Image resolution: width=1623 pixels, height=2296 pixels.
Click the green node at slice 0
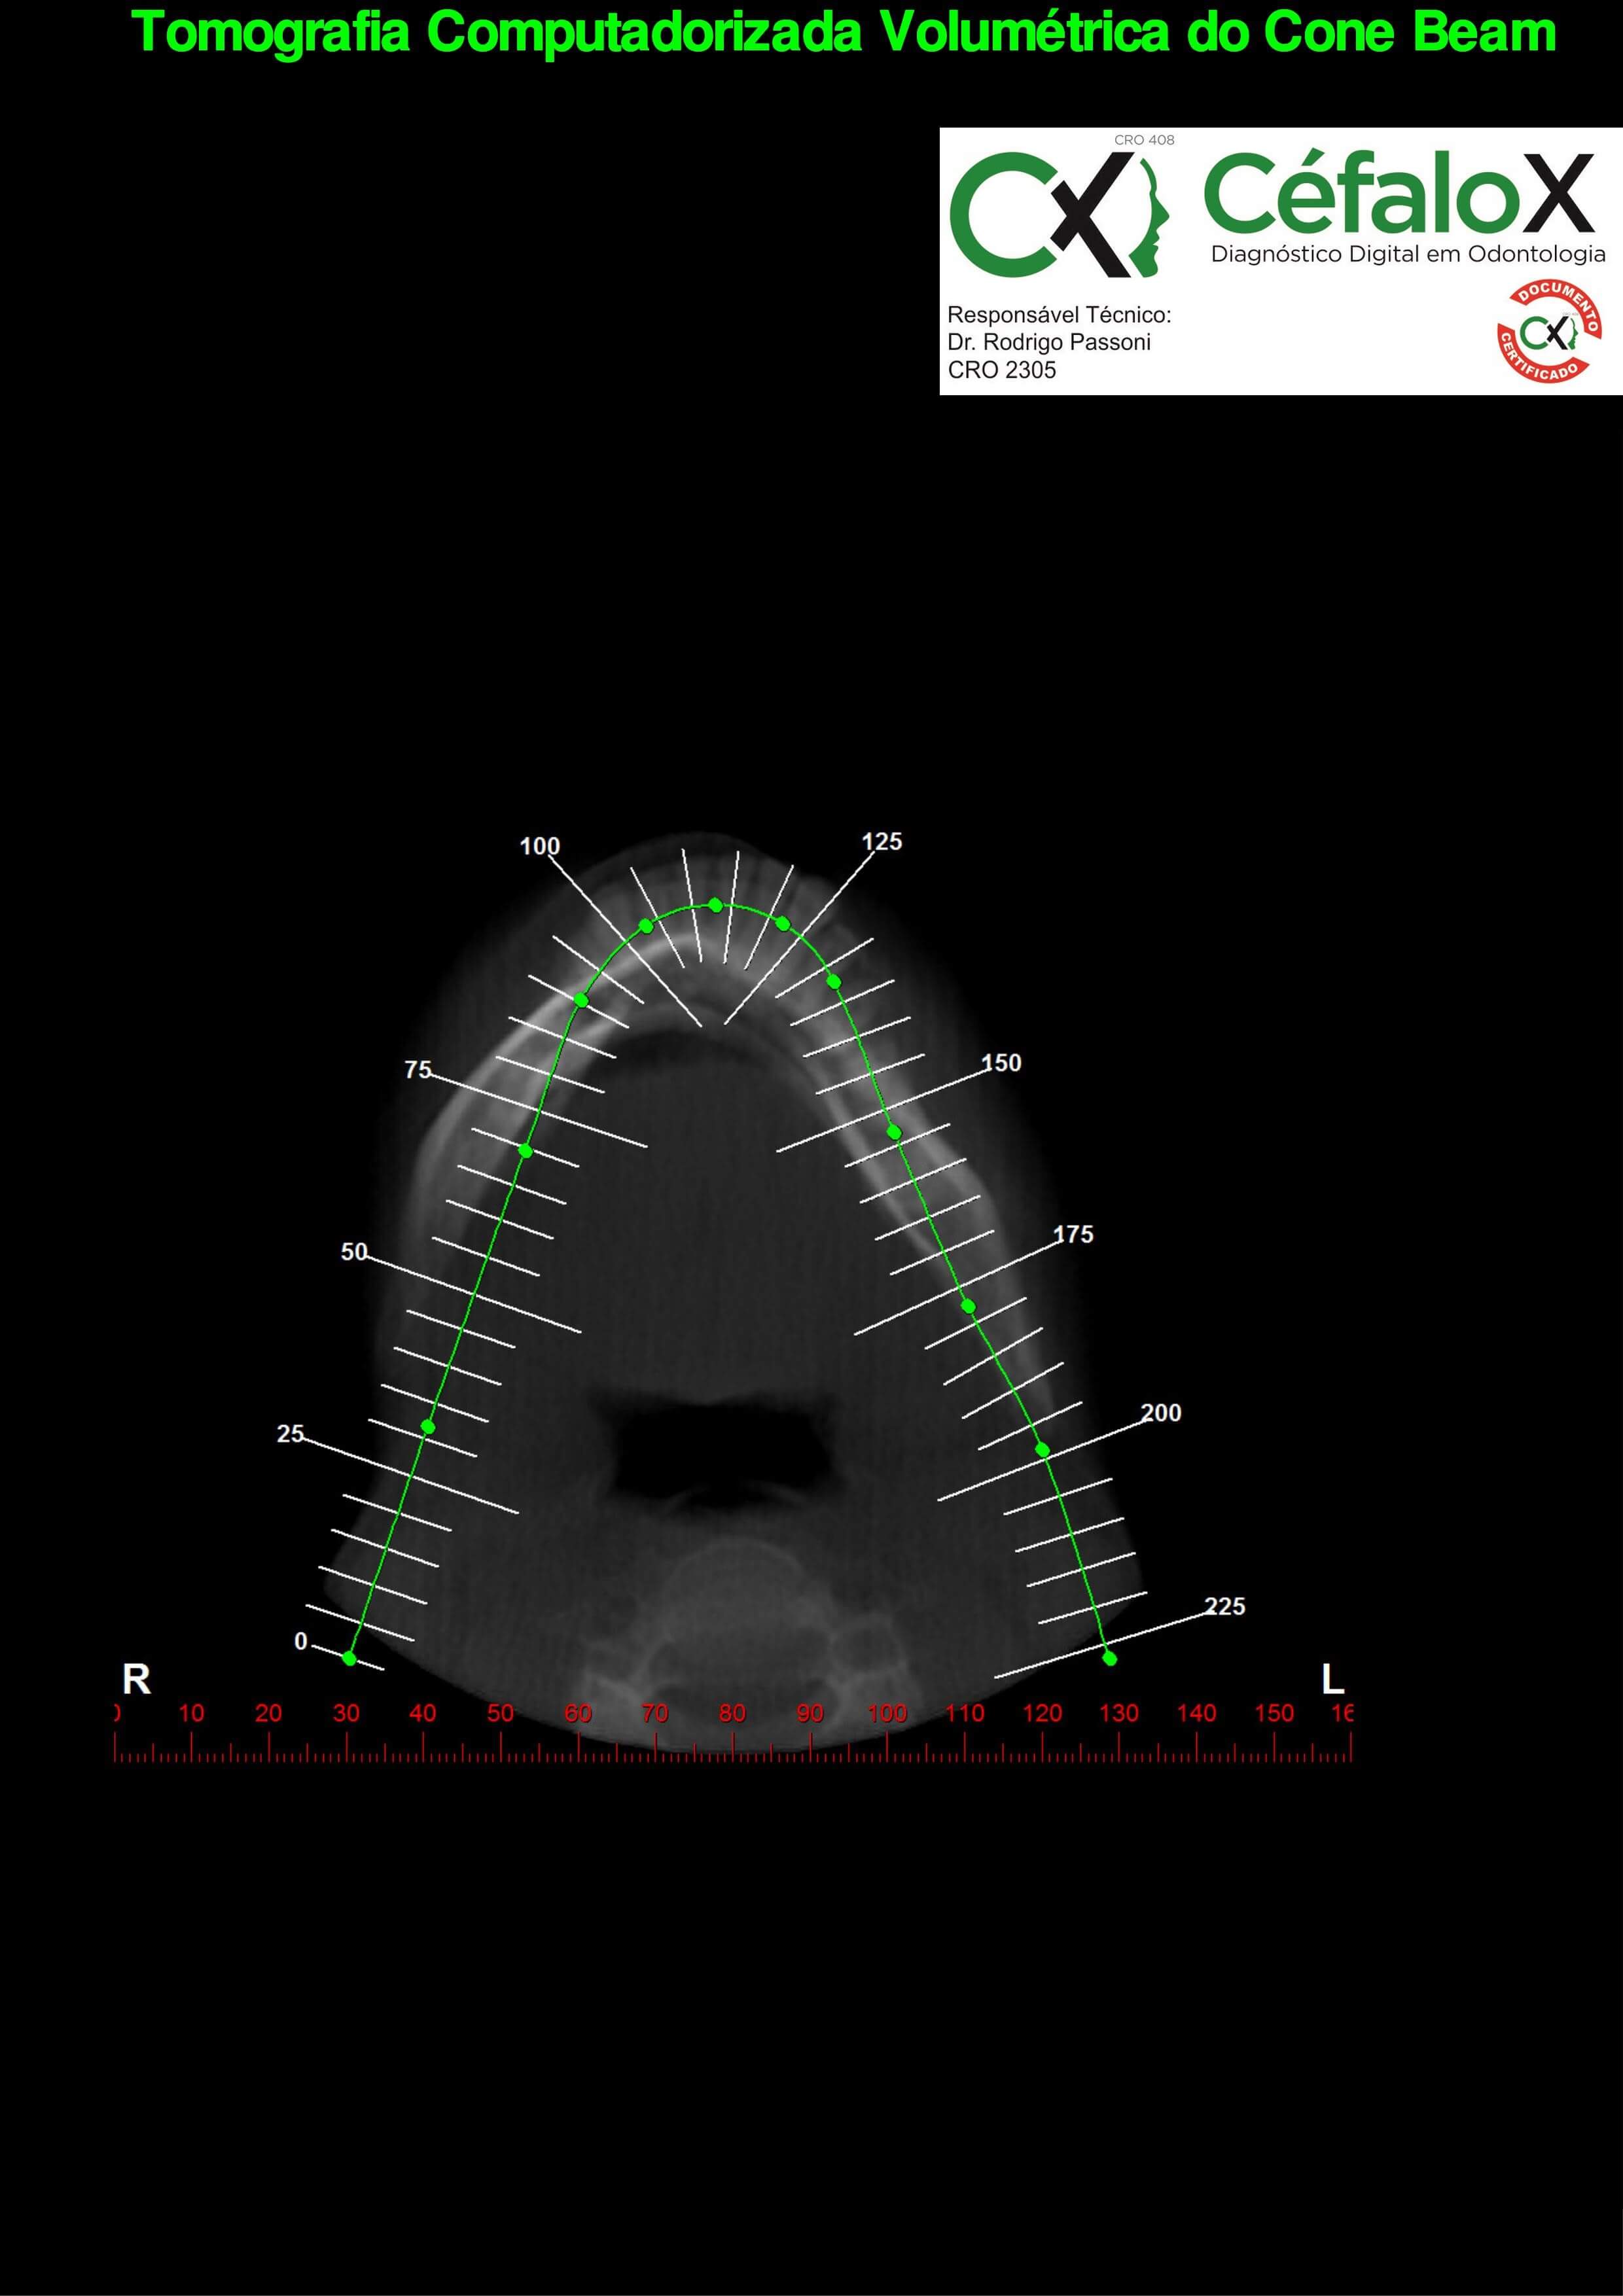click(349, 1658)
